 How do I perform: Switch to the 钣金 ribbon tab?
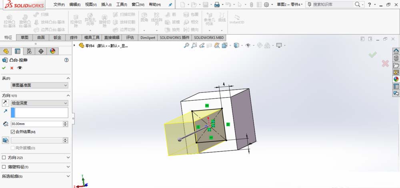pos(57,38)
